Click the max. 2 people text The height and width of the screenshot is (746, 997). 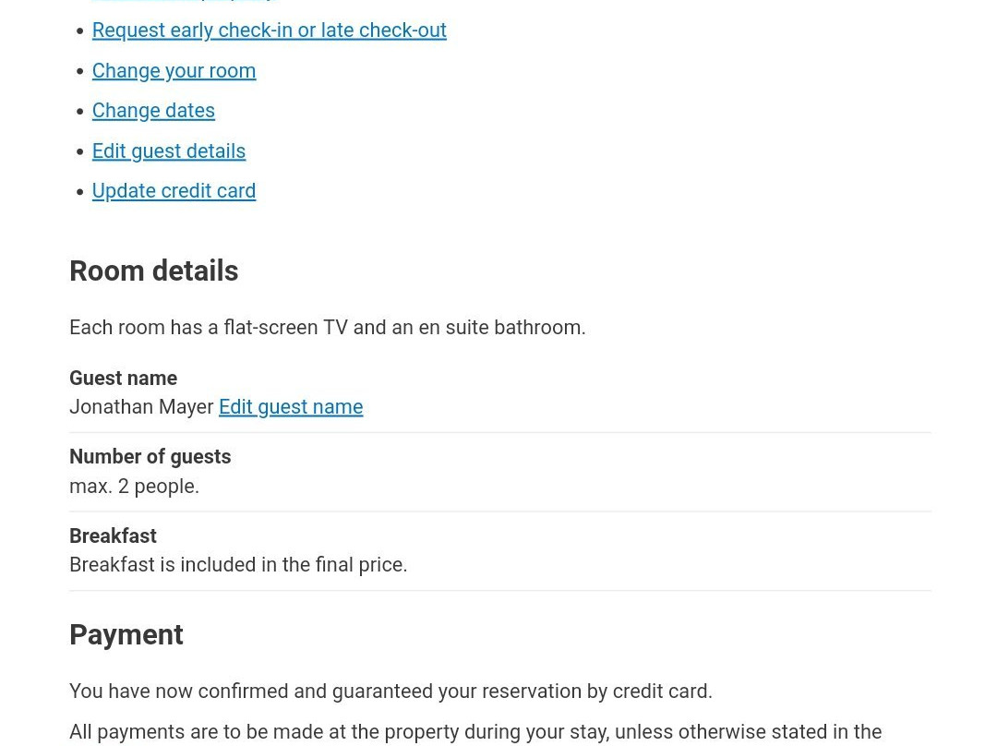click(x=134, y=487)
